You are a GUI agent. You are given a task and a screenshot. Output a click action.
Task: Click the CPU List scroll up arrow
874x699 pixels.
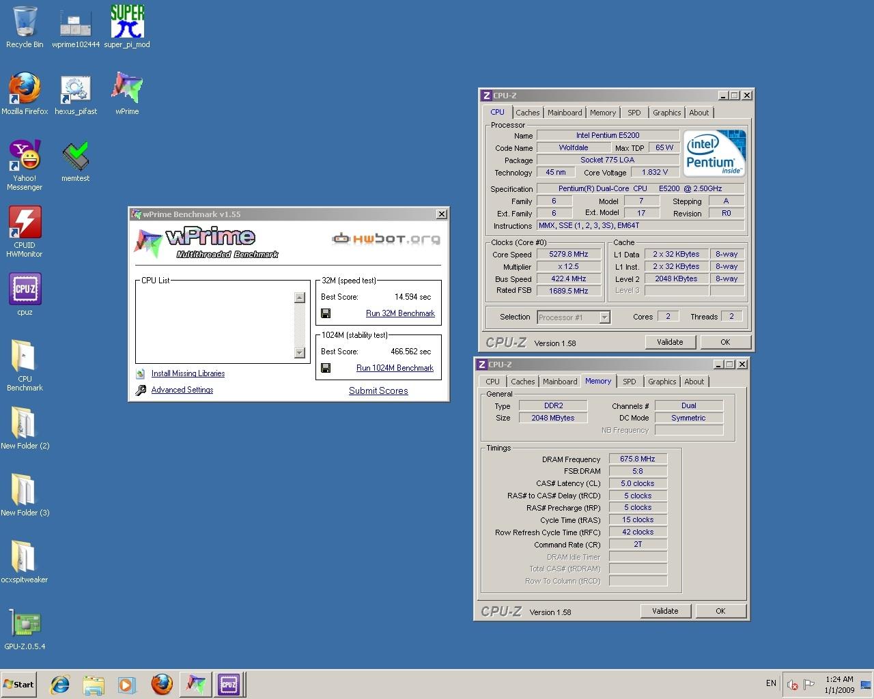299,298
